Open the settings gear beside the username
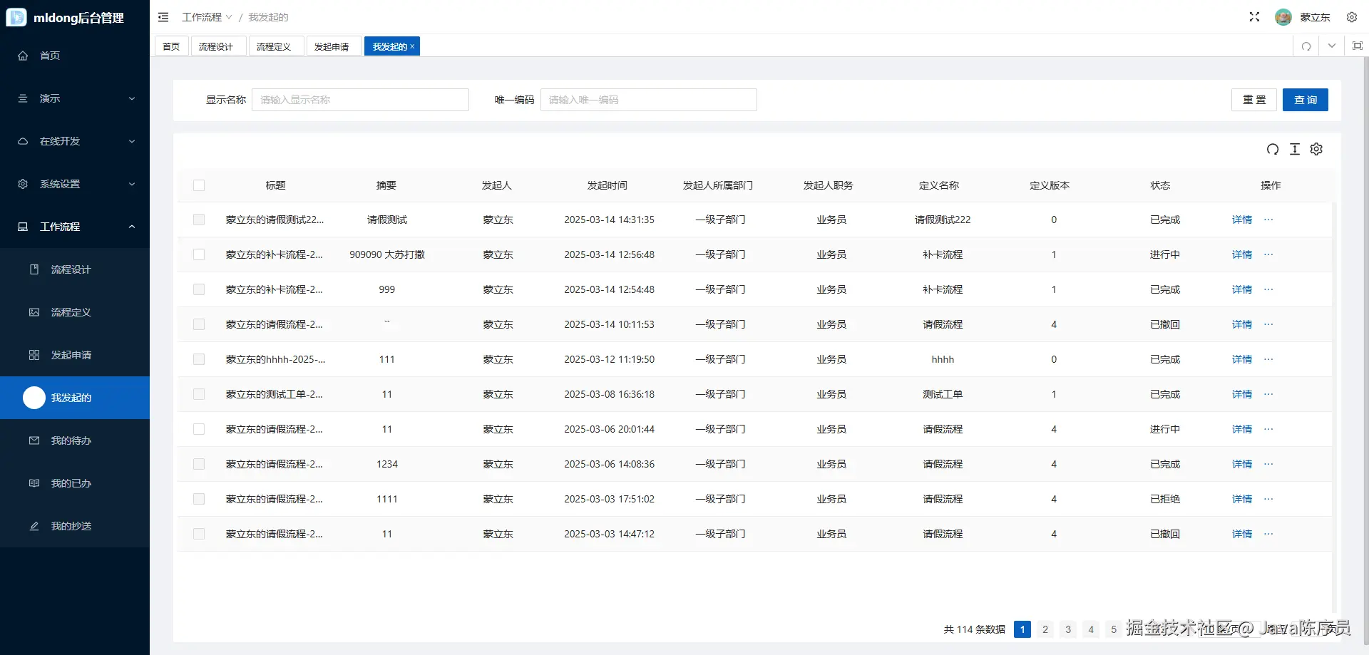Viewport: 1369px width, 655px height. coord(1351,17)
